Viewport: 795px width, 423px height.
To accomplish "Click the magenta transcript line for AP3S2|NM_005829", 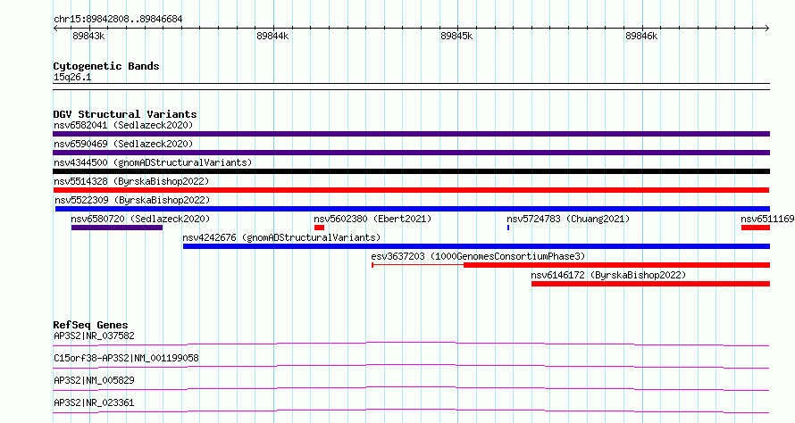I will 411,388.
